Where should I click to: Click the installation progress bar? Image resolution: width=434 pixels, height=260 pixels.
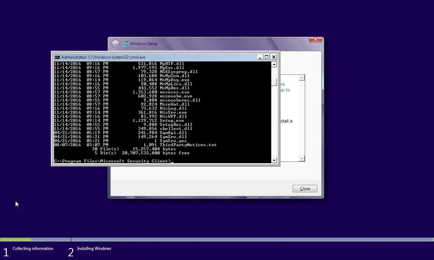click(x=217, y=240)
